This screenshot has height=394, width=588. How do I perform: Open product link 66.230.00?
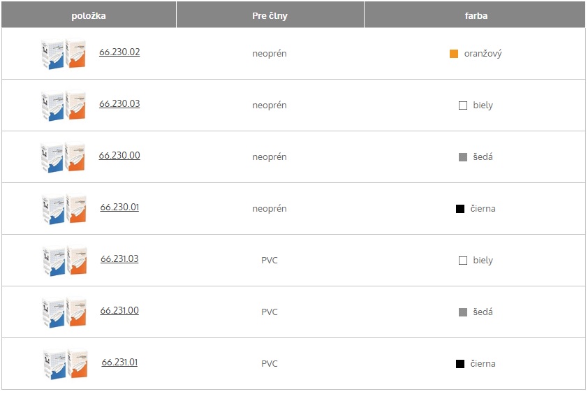[x=119, y=156]
